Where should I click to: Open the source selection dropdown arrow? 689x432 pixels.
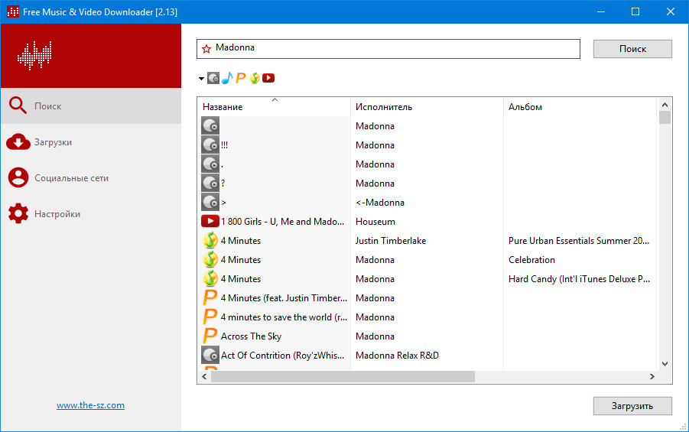[201, 79]
